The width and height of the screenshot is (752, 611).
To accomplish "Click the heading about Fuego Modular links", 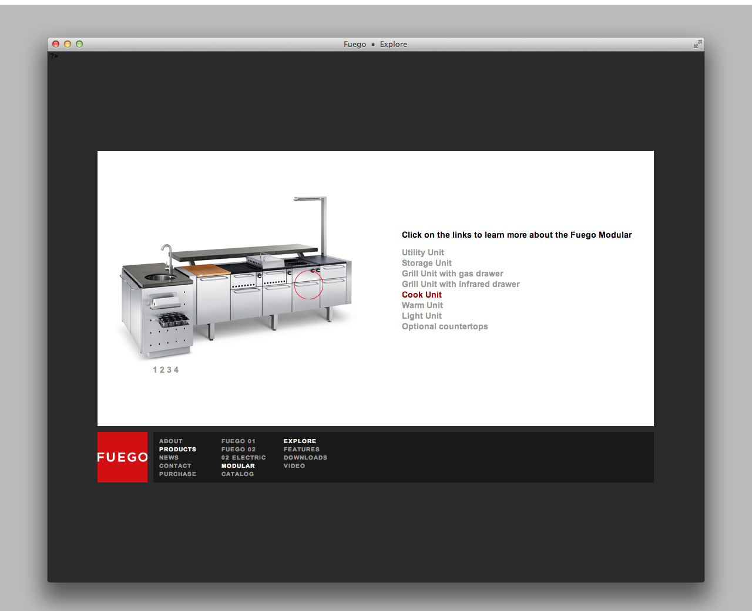I will (x=516, y=235).
